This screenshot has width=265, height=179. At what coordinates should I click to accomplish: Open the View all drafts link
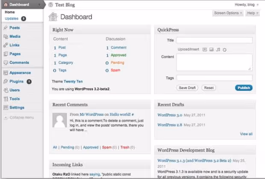pyautogui.click(x=246, y=134)
